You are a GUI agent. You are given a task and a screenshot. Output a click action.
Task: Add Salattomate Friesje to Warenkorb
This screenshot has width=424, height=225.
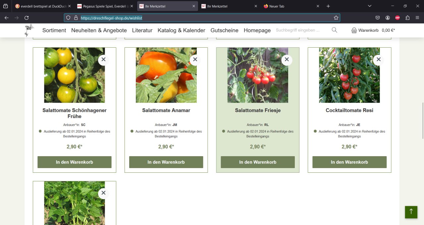click(x=258, y=162)
